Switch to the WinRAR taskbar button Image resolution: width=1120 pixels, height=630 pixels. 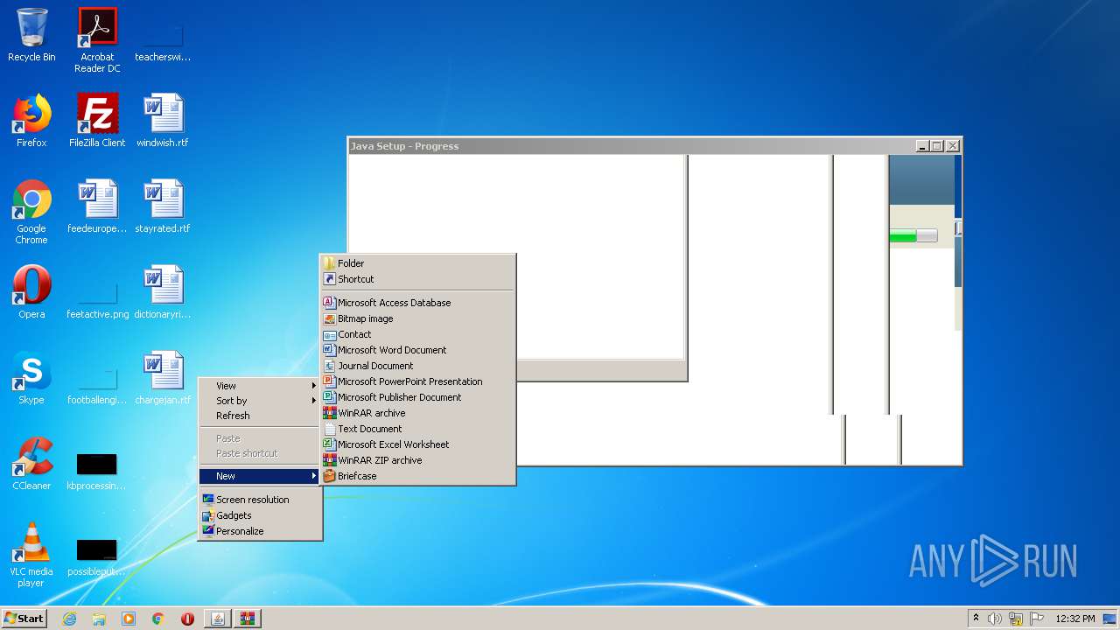pyautogui.click(x=248, y=619)
